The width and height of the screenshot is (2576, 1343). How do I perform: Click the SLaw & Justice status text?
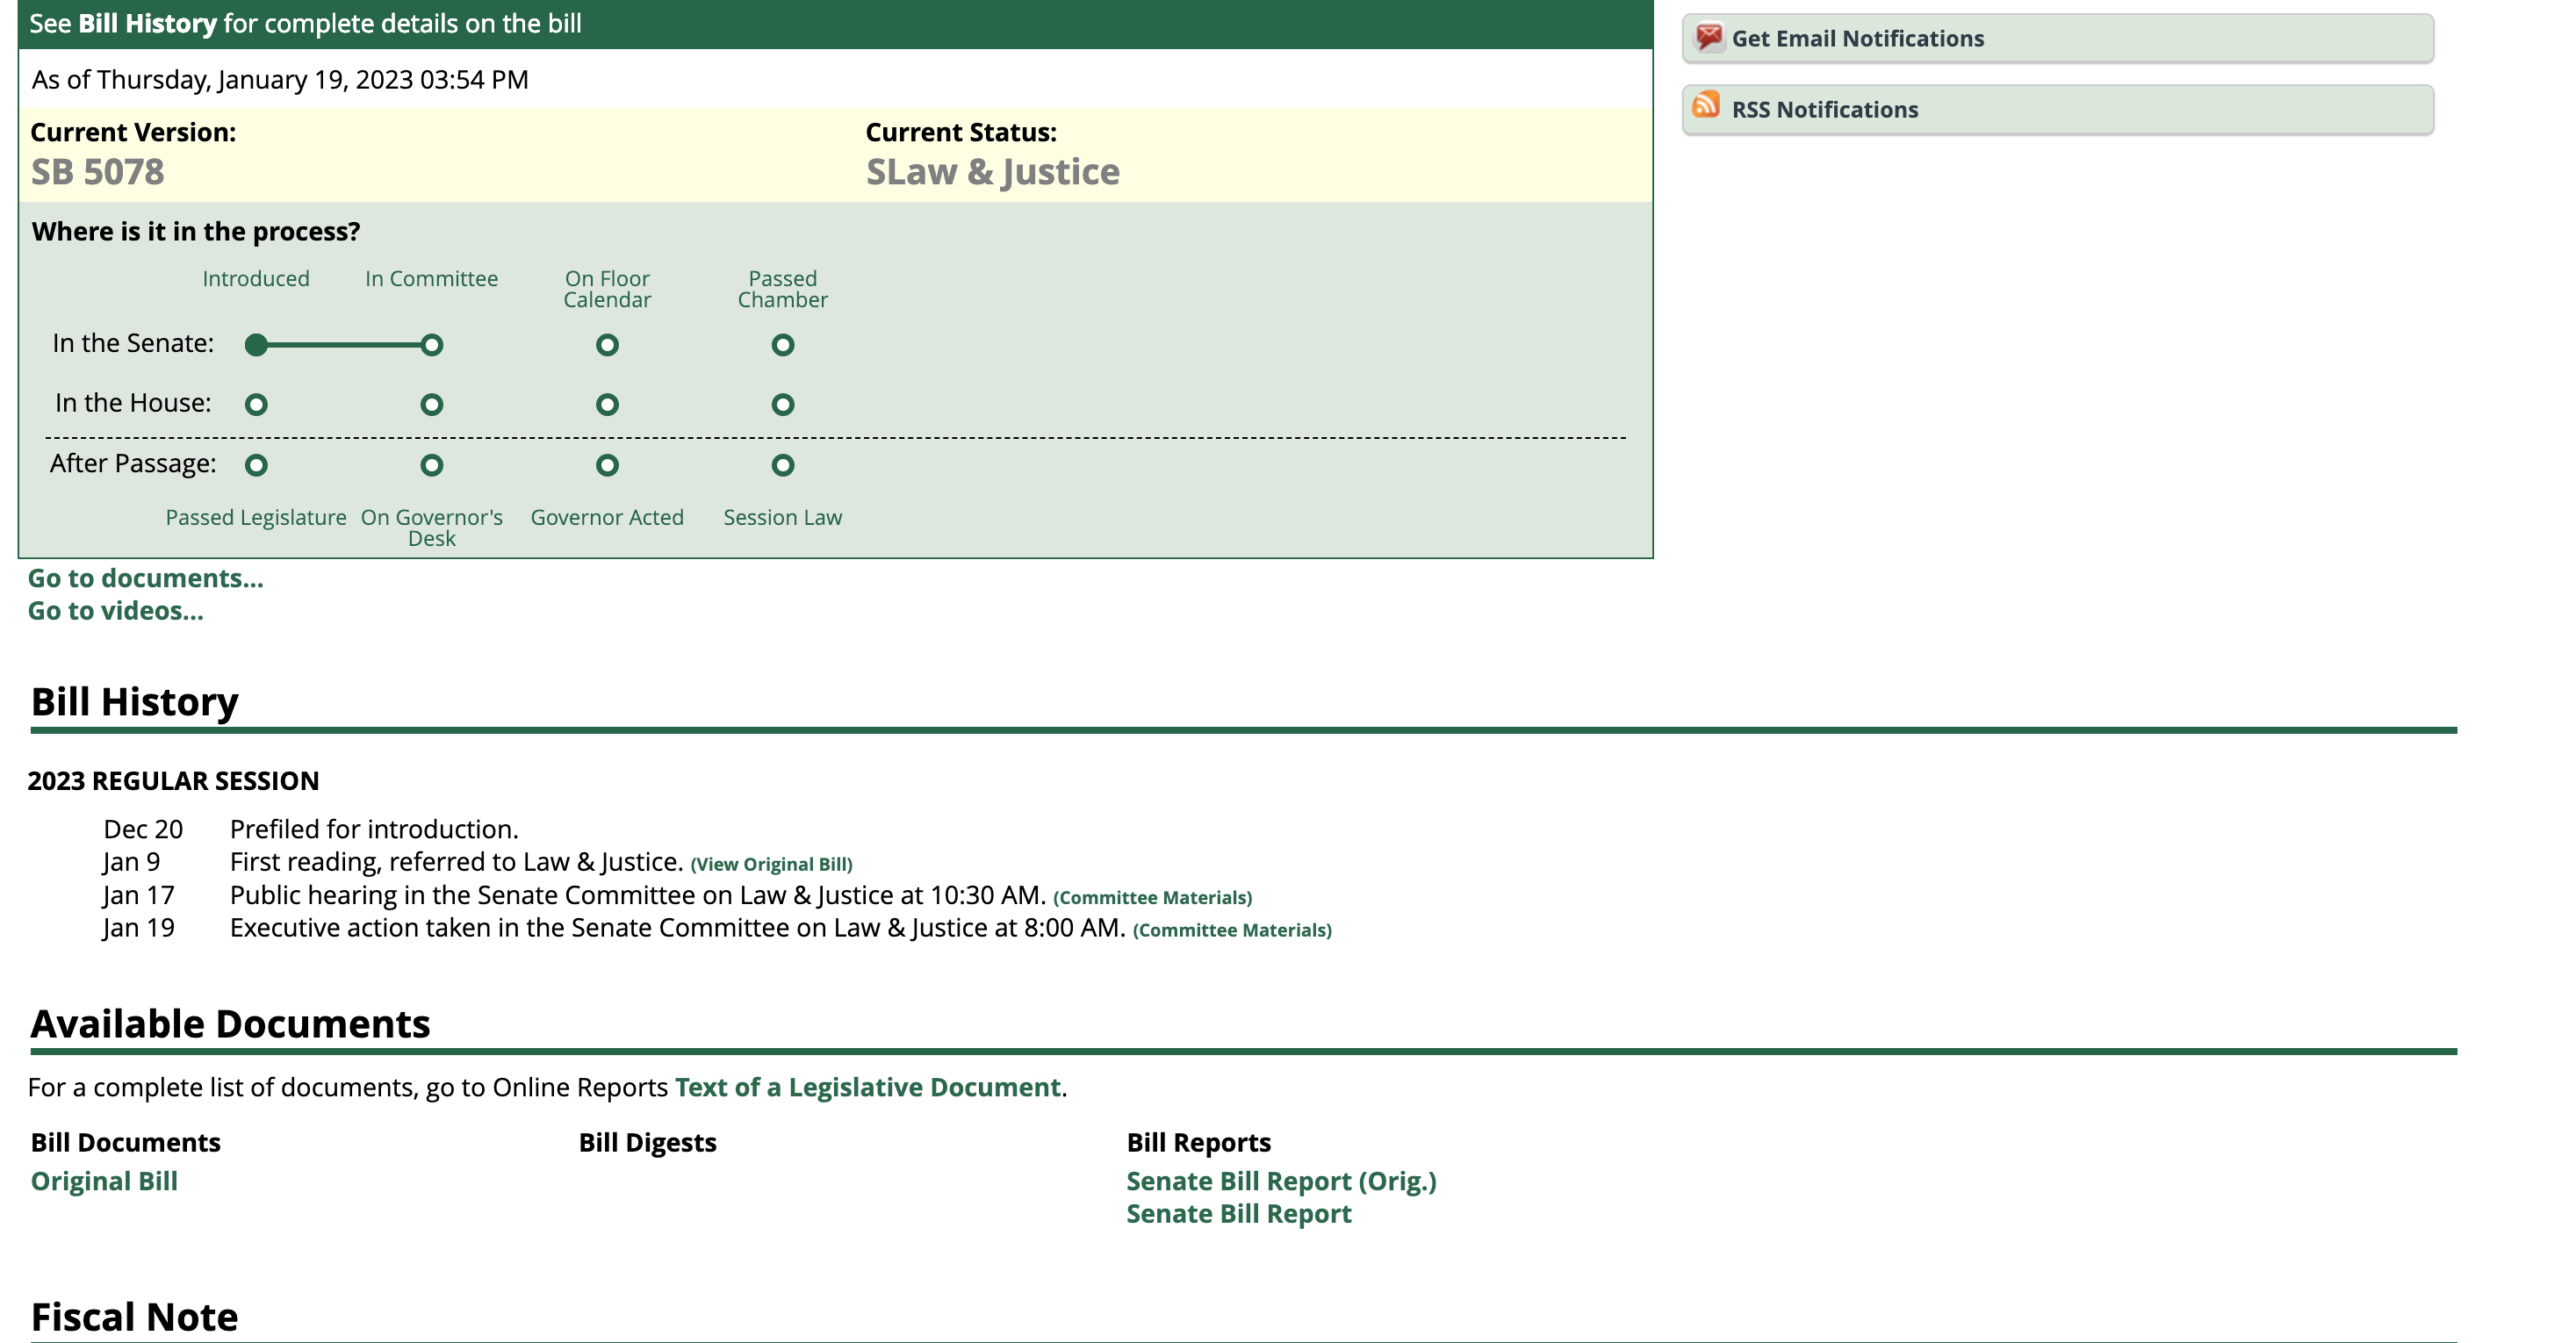992,172
